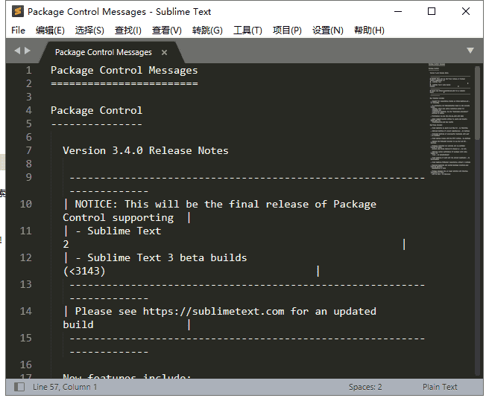Open the 查找(I) menu
The width and height of the screenshot is (489, 401).
128,31
